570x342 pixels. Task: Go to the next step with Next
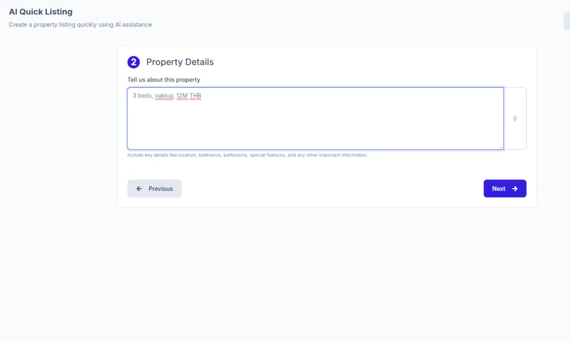(504, 189)
